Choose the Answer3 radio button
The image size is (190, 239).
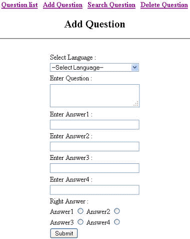(80, 222)
